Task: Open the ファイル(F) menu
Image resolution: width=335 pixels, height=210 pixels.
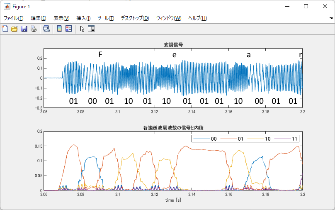Action: click(x=13, y=18)
